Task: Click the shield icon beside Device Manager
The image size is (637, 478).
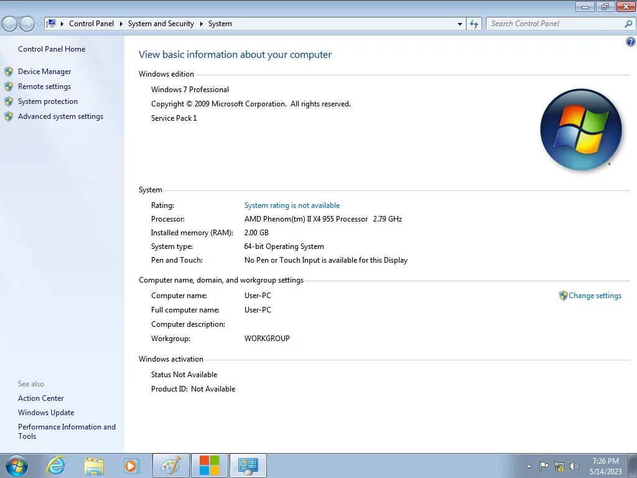Action: (x=9, y=72)
